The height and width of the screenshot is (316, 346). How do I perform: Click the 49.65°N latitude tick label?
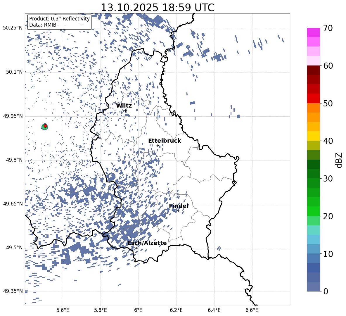(13, 203)
